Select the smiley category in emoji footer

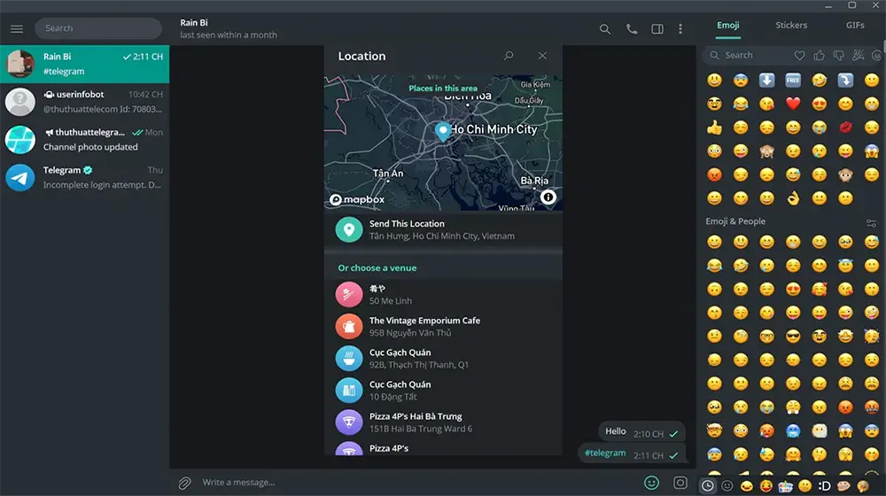point(727,486)
